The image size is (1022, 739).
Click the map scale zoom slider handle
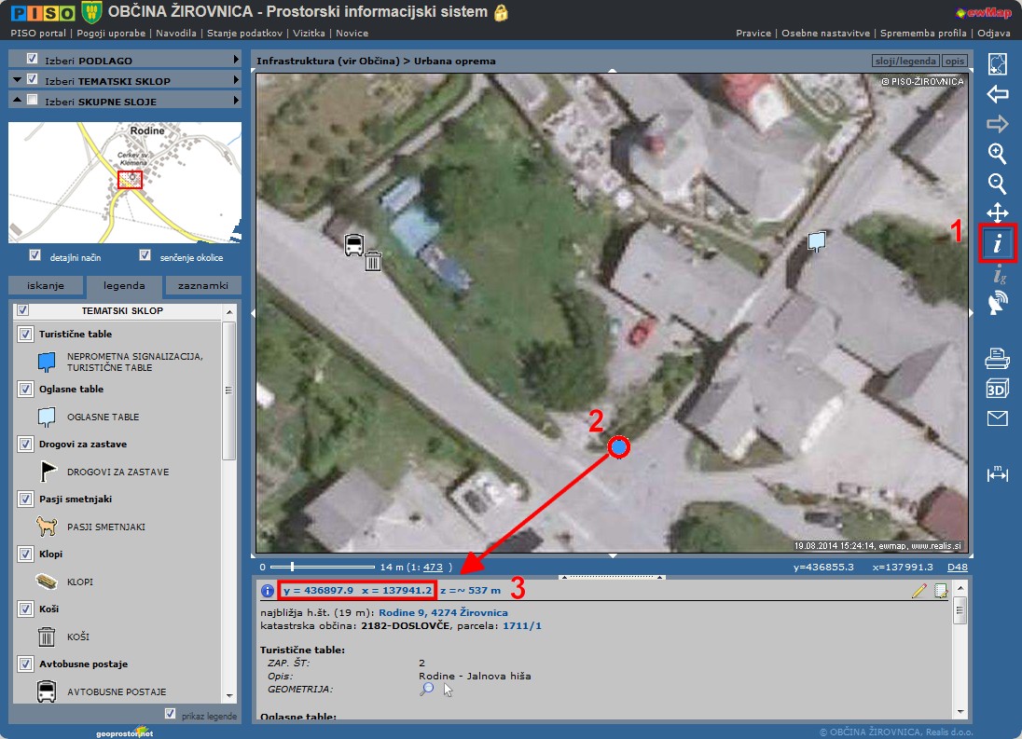click(x=293, y=566)
